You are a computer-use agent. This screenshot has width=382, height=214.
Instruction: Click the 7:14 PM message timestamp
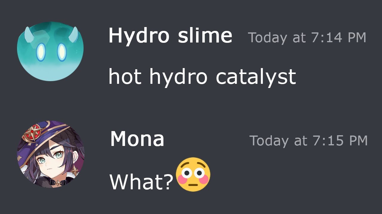click(307, 37)
